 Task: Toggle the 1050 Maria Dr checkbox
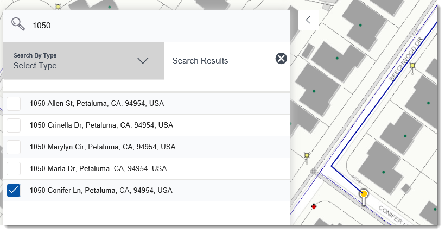click(x=14, y=169)
